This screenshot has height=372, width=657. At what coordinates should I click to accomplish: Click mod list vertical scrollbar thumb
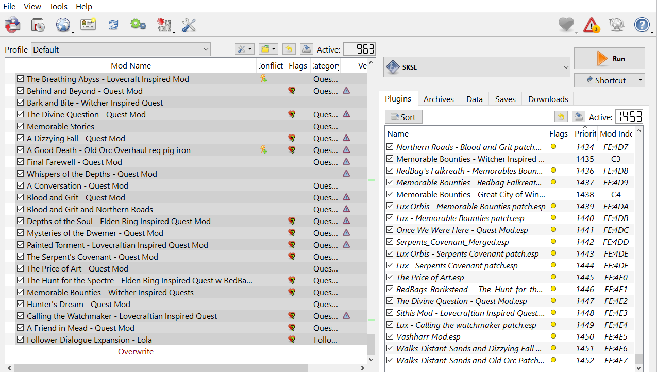coord(372,344)
